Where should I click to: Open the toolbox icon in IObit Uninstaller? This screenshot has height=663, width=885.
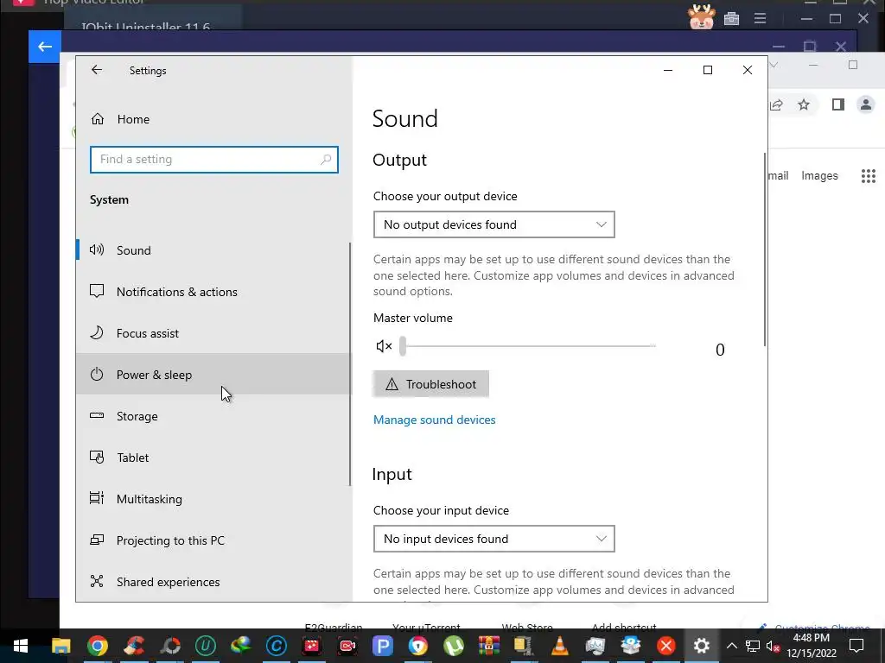click(x=731, y=19)
